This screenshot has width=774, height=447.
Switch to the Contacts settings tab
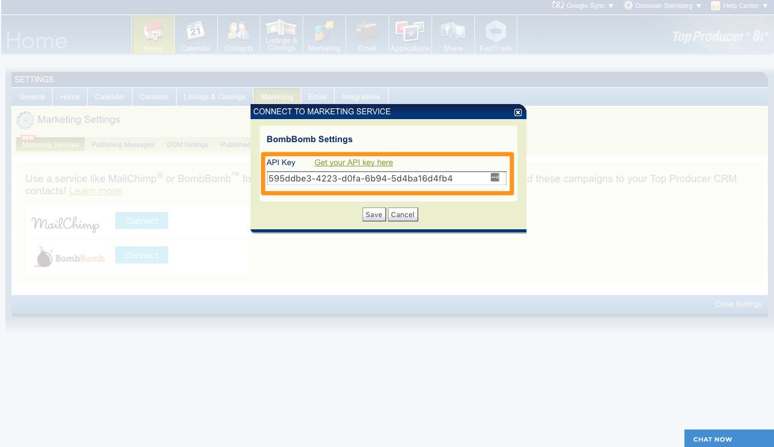click(x=154, y=97)
